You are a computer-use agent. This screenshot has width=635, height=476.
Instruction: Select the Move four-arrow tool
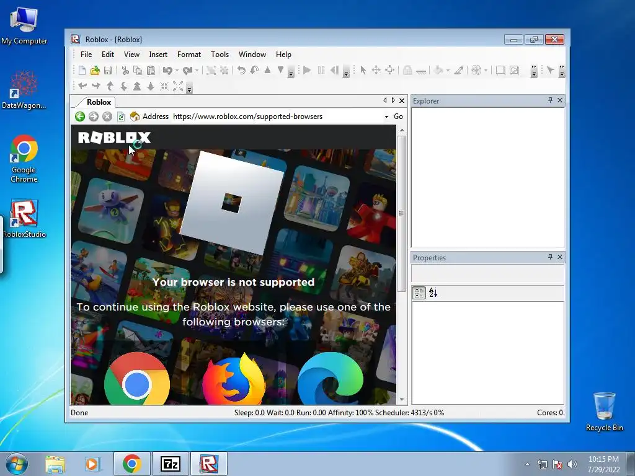(376, 71)
